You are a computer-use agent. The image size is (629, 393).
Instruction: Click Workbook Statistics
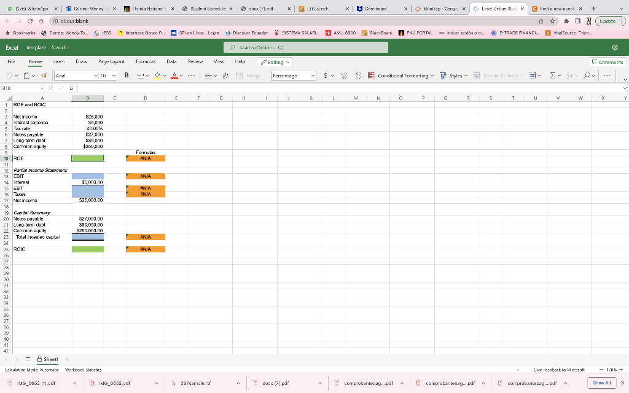coord(83,370)
